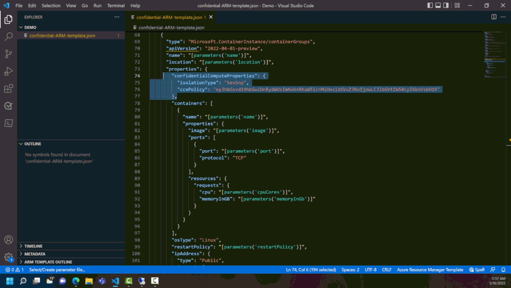Expand the Timeline section

coord(33,246)
